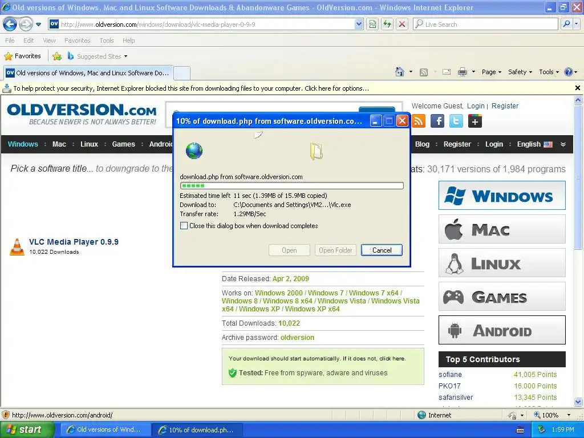Viewport: 584px width, 438px height.
Task: Click the Print icon
Action: click(462, 72)
